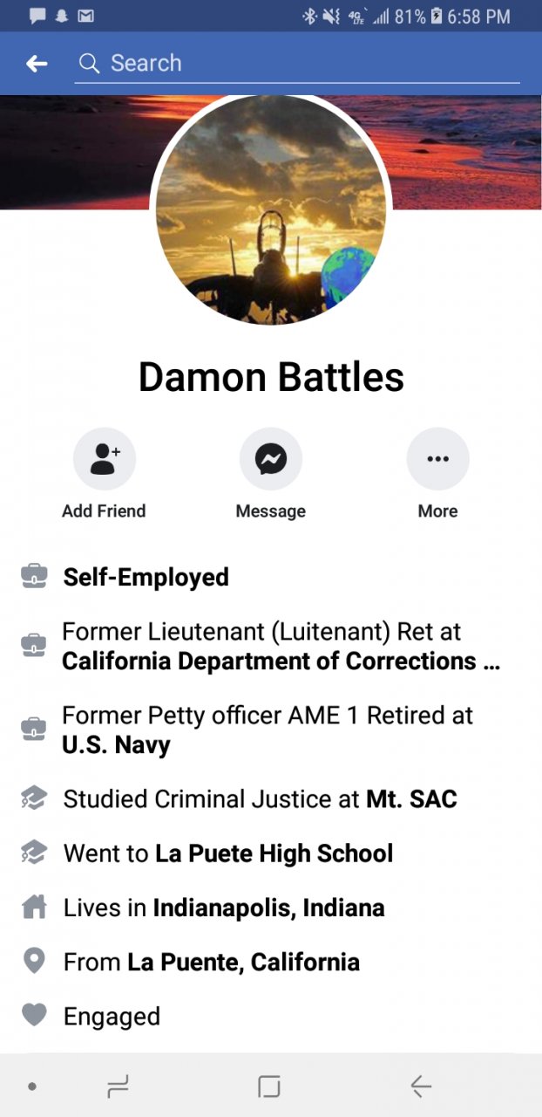
Task: Tap the Android home square button
Action: (269, 1086)
